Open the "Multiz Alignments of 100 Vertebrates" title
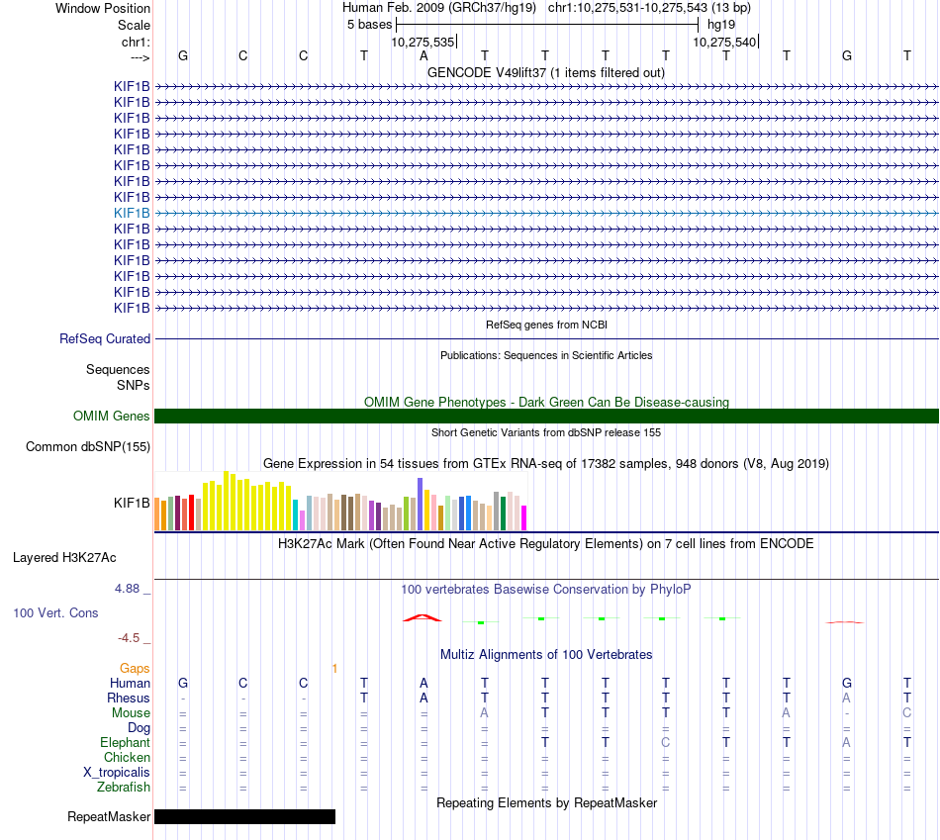 click(x=546, y=655)
